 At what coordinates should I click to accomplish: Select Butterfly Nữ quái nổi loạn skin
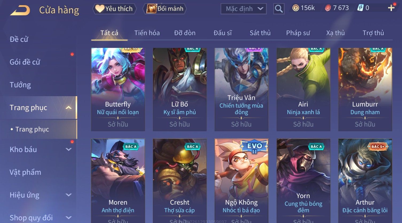click(118, 90)
